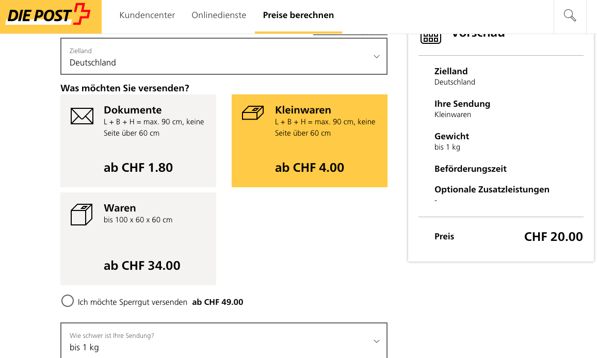The height and width of the screenshot is (358, 597).
Task: Open the Kundencenter menu
Action: click(x=147, y=15)
